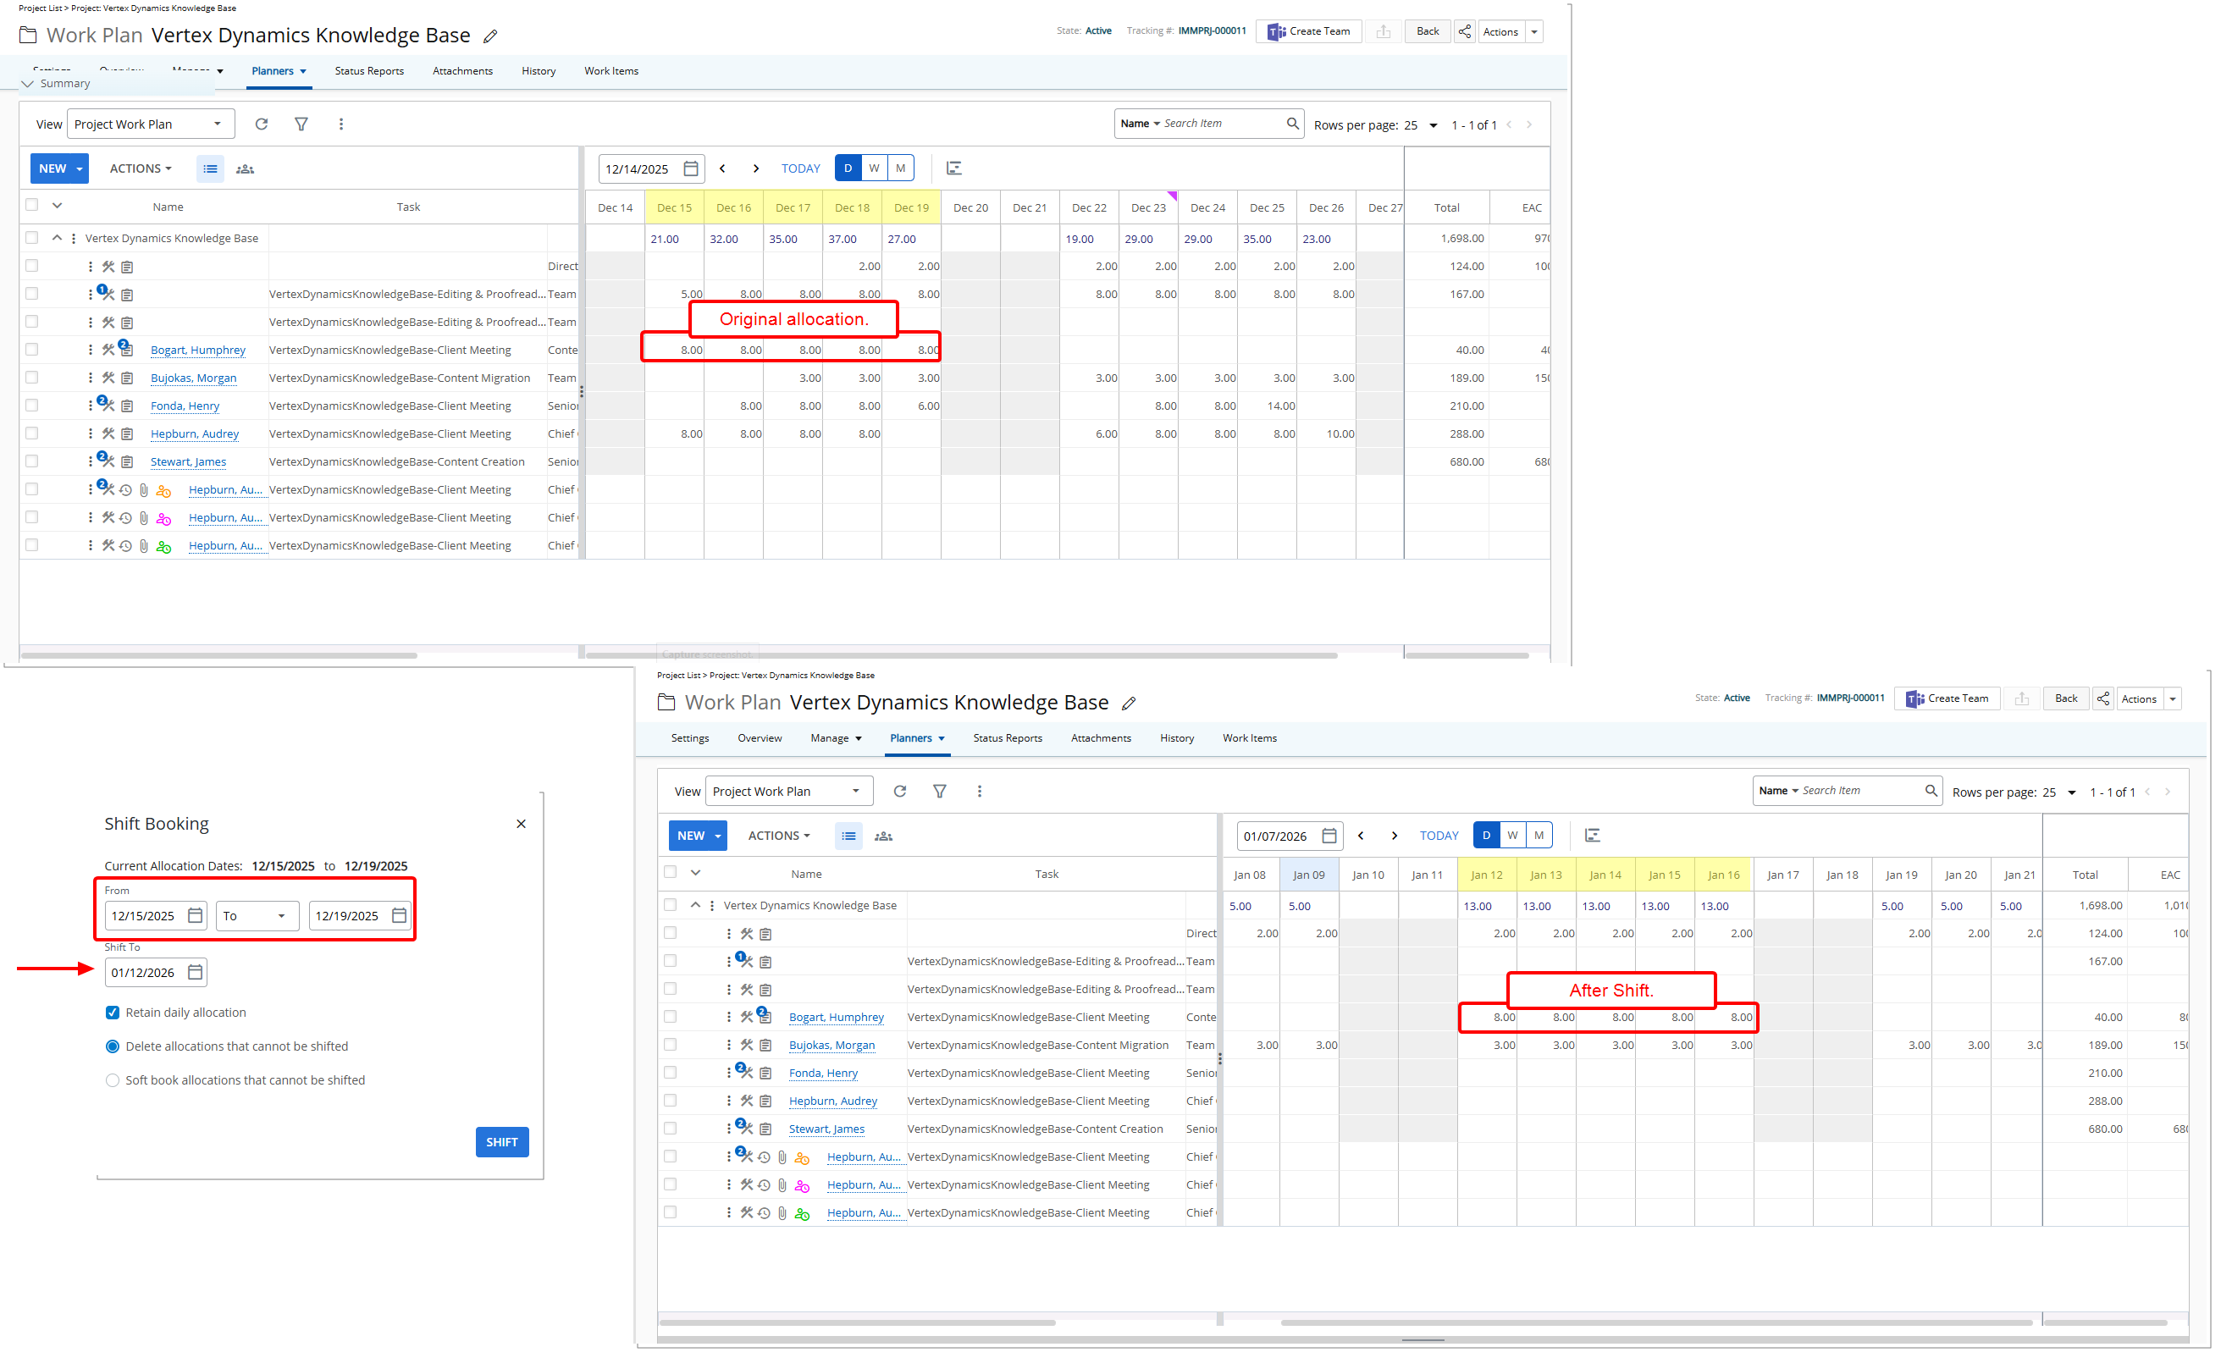
Task: Click refresh icon in top work plan toolbar
Action: click(262, 124)
